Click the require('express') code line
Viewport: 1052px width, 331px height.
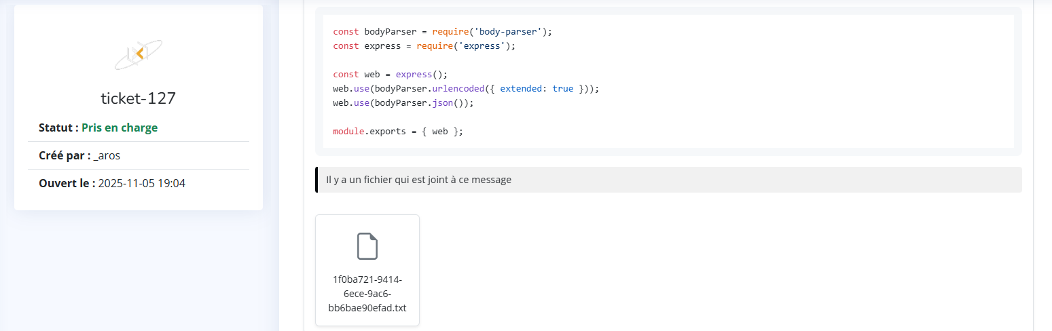(424, 46)
